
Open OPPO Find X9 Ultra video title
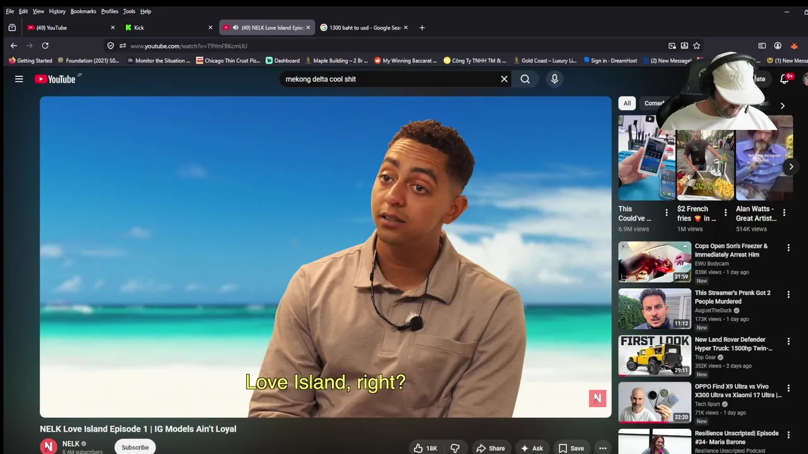coord(738,391)
